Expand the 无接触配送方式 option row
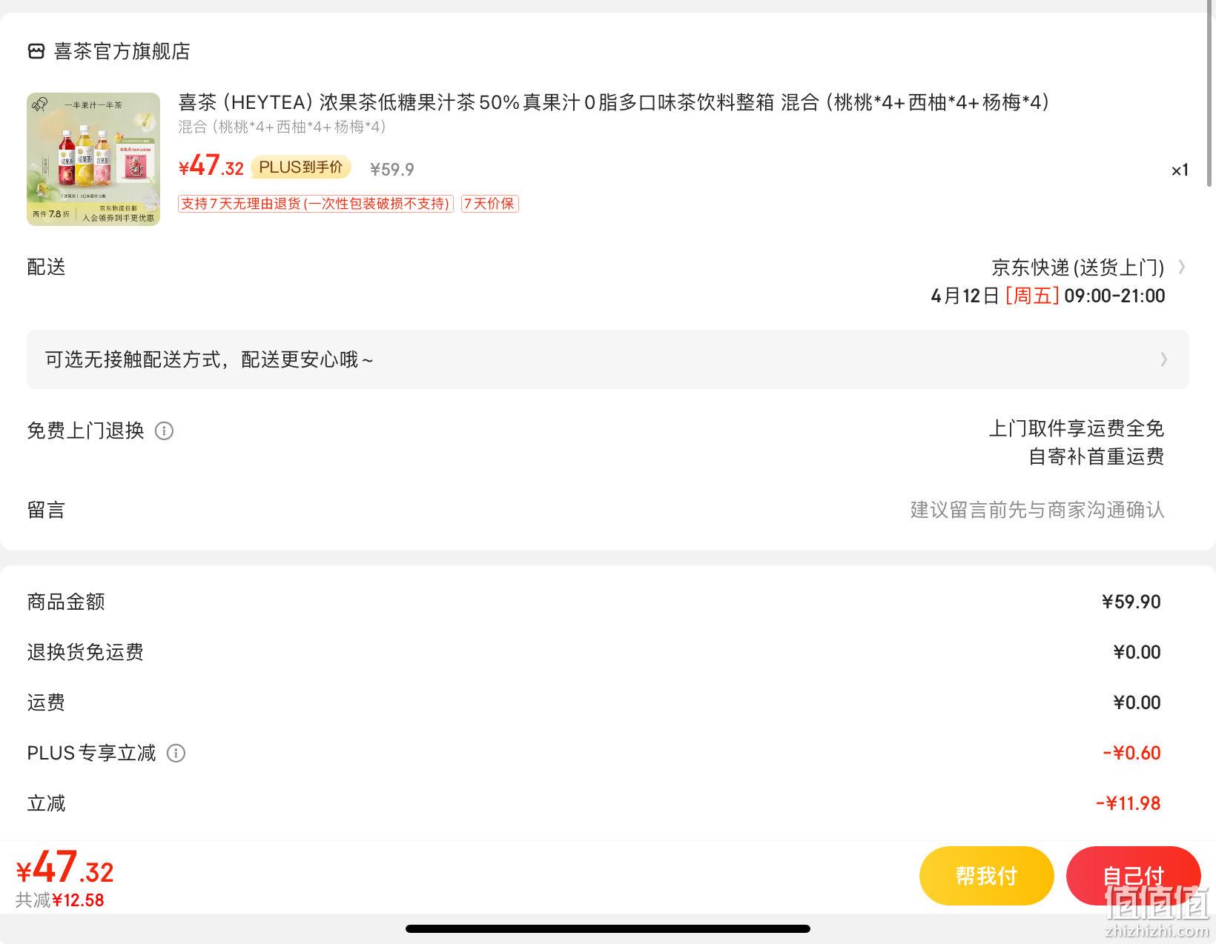This screenshot has height=944, width=1216. point(608,359)
